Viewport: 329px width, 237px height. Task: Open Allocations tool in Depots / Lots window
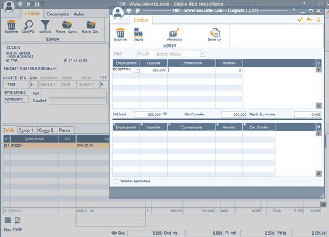pos(174,33)
